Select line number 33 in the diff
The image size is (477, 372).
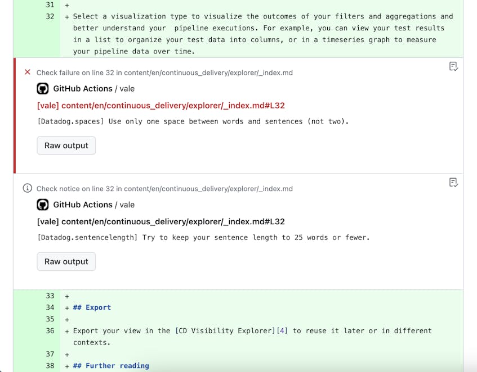50,296
